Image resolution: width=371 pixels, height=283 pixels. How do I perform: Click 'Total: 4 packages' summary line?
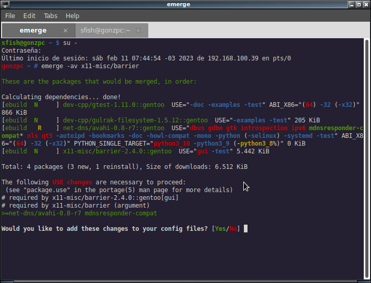125,167
